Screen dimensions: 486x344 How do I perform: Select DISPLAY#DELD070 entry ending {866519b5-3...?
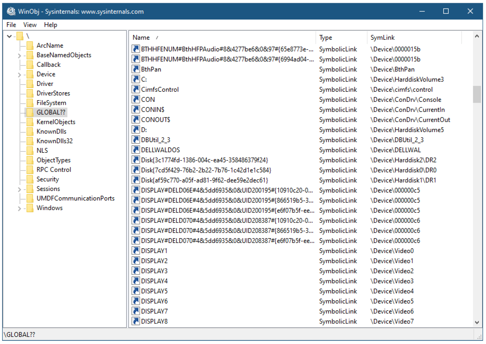coord(227,231)
